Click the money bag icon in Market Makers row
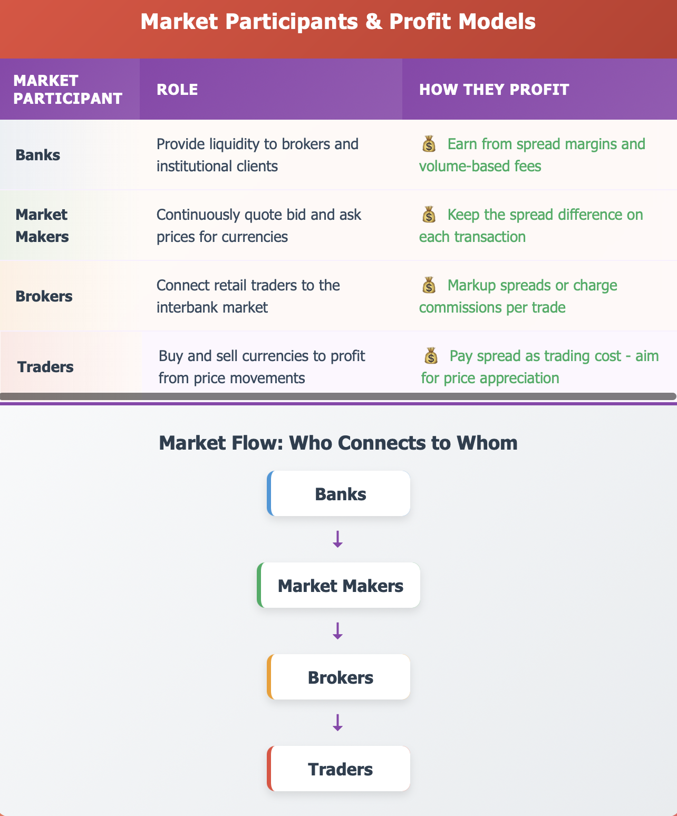The image size is (677, 816). point(429,215)
